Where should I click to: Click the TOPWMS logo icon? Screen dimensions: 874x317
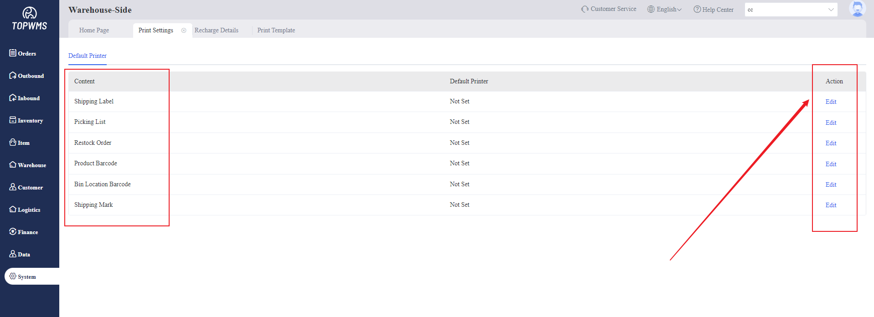tap(30, 13)
